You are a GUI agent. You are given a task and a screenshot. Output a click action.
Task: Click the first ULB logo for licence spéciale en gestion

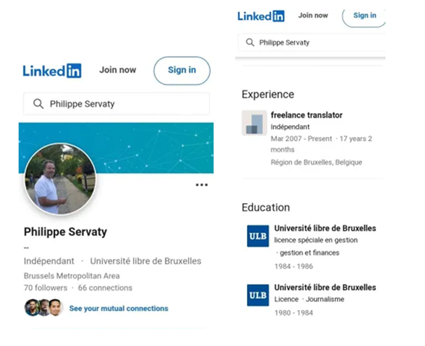[x=258, y=236]
